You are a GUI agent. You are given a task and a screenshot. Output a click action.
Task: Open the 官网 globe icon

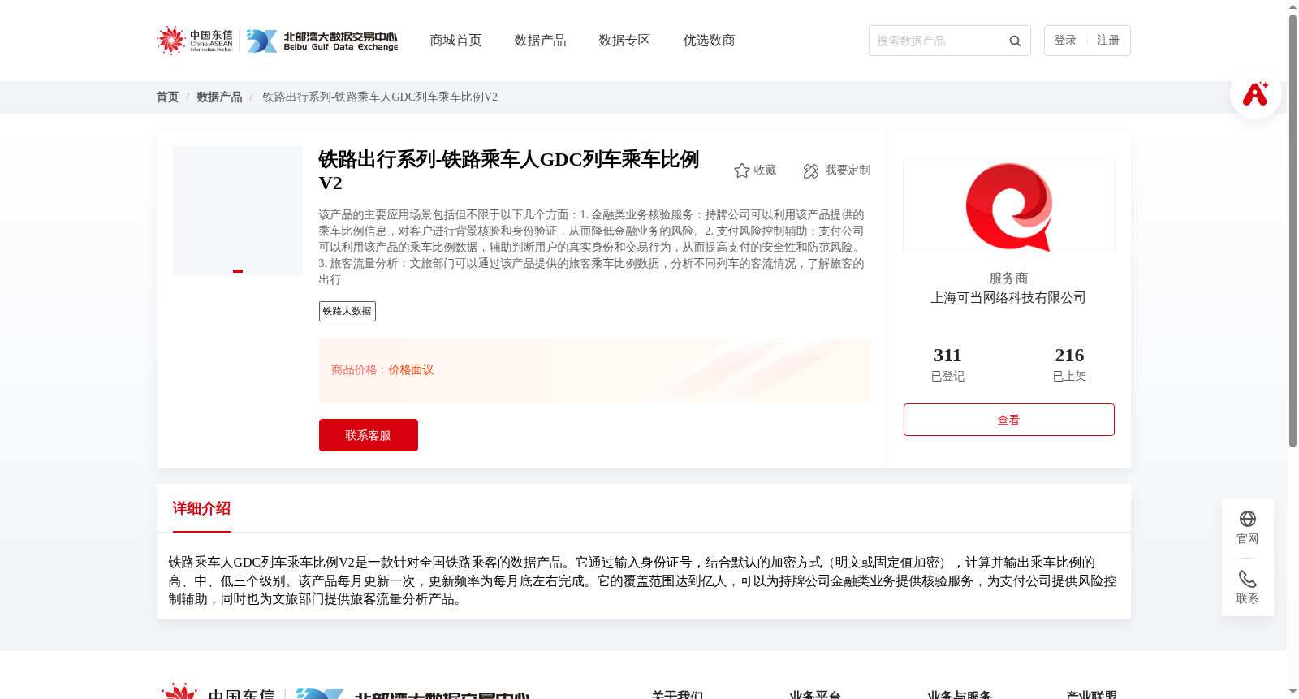pos(1248,519)
